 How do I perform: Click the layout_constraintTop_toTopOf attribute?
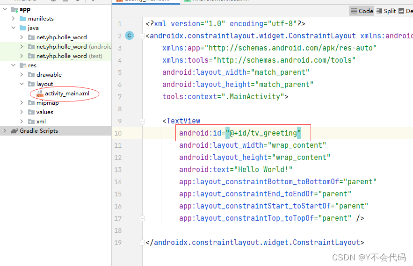[265, 218]
